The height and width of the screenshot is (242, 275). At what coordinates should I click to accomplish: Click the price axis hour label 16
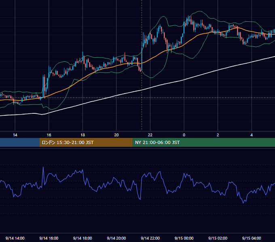pos(49,135)
